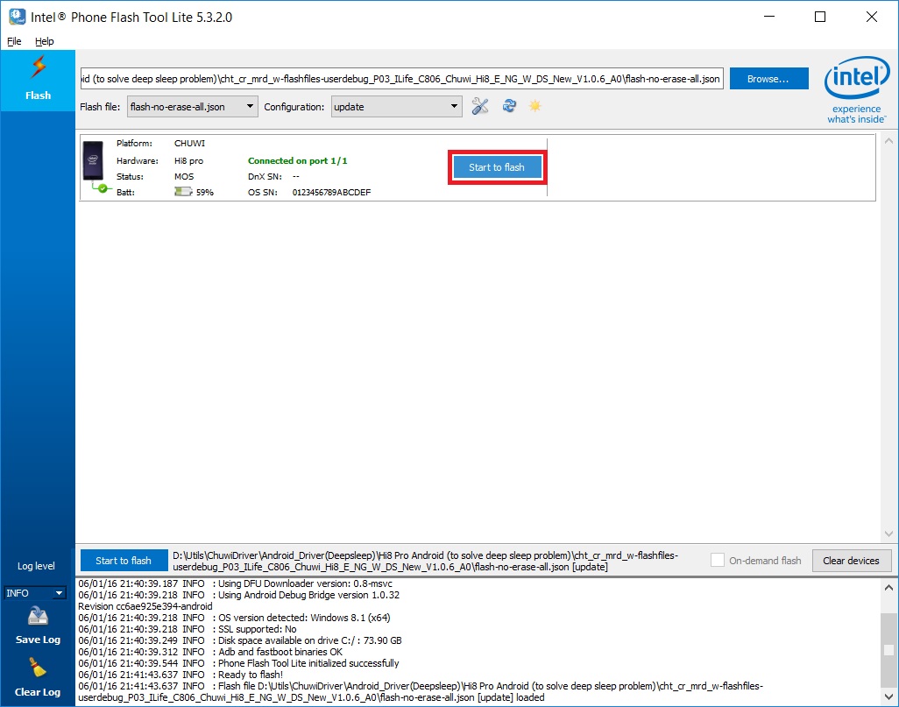Click the loaded flash file path in bottom bar
The height and width of the screenshot is (707, 899).
425,562
